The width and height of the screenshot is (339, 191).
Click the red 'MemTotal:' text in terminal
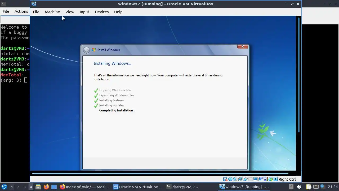pyautogui.click(x=12, y=75)
